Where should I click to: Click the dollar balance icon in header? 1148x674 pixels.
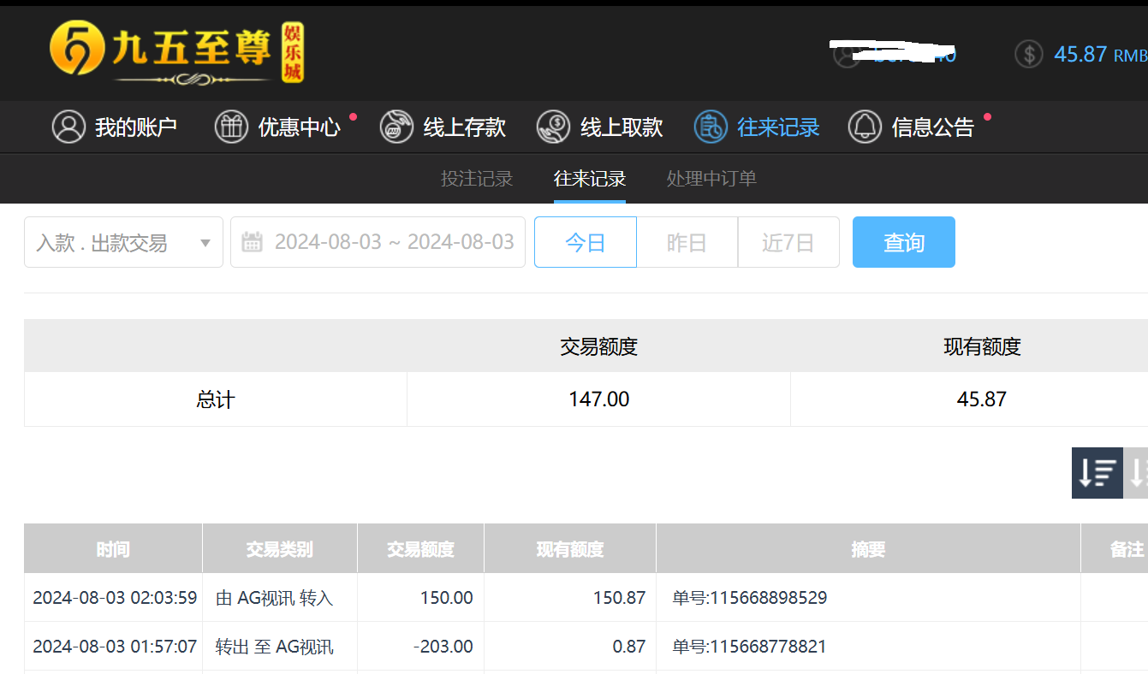[x=1029, y=54]
